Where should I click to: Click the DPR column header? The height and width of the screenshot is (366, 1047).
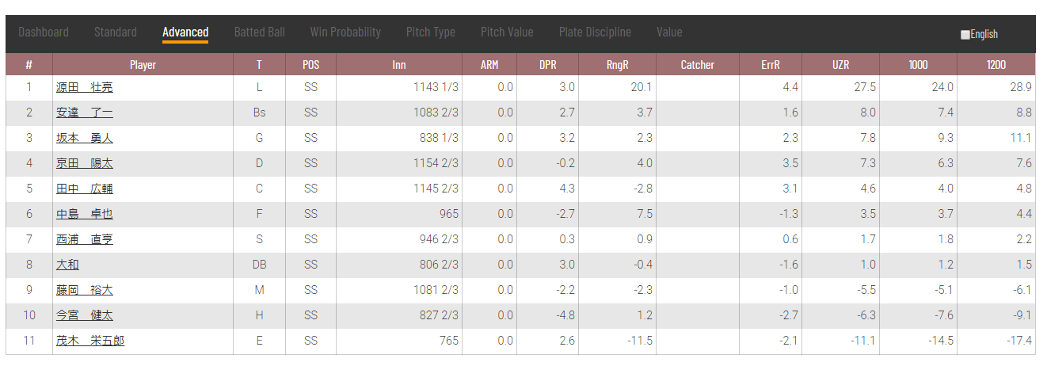[x=548, y=65]
